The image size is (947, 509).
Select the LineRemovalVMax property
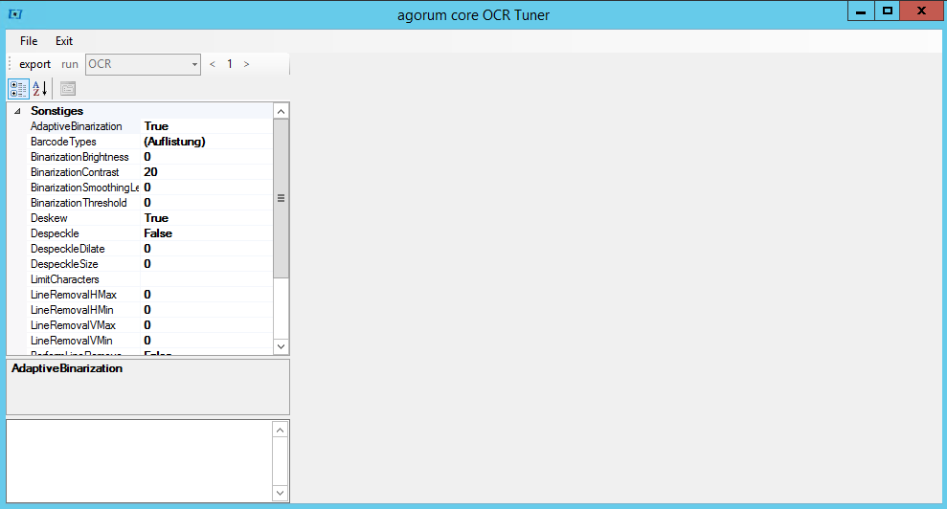(73, 325)
